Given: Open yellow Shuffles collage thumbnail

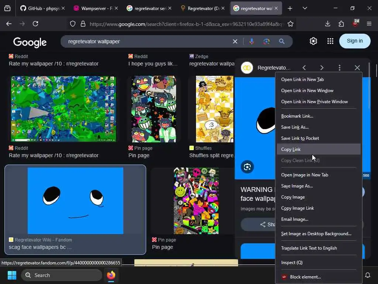Looking at the screenshot, I should 214,109.
